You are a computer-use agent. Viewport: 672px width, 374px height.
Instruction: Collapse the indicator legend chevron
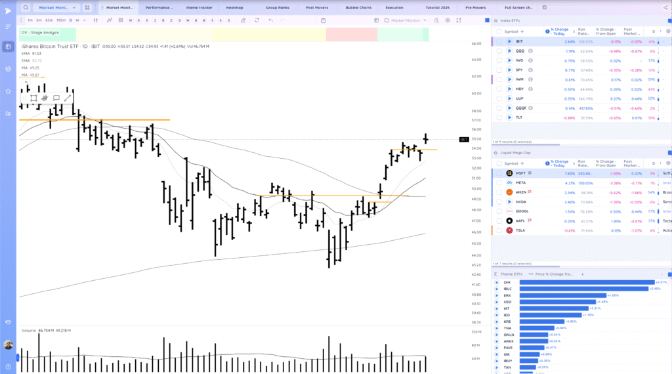(26, 82)
